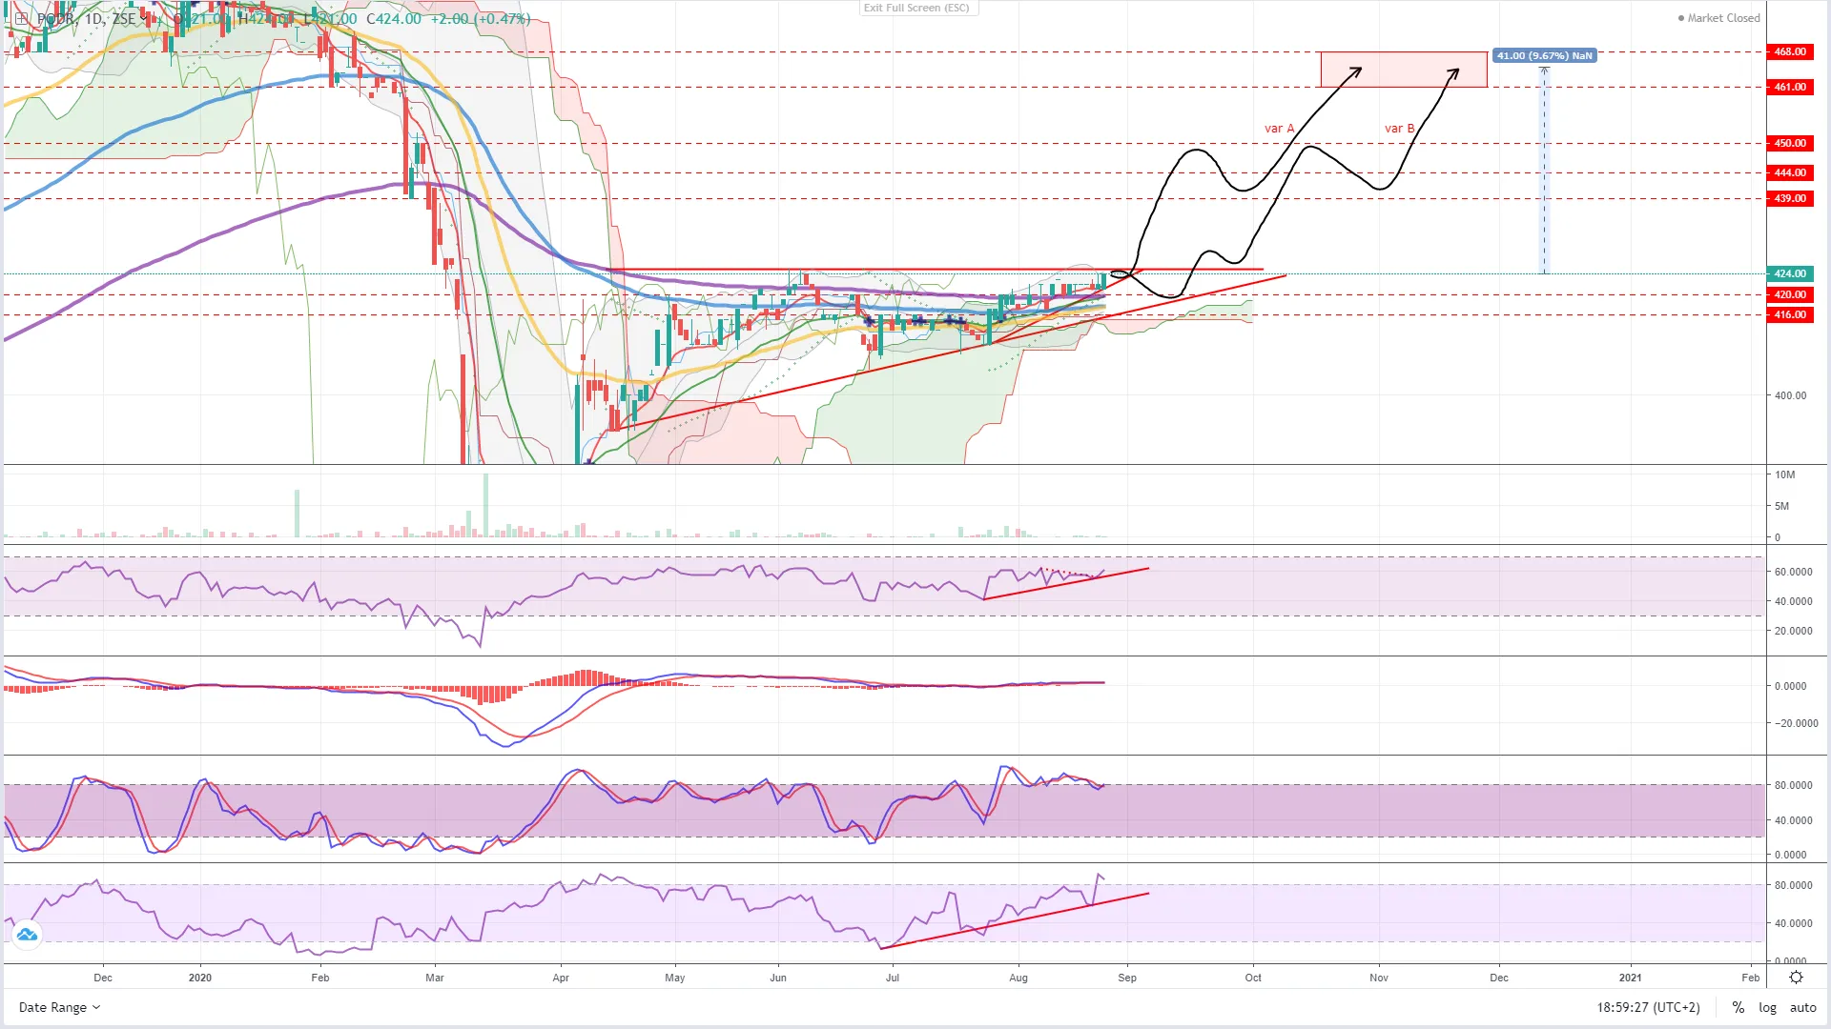Click the cloud logo icon bottom-left
This screenshot has height=1029, width=1831.
coord(27,935)
